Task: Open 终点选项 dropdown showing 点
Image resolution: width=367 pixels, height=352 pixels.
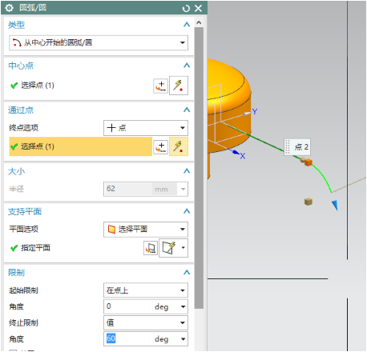Action: (x=146, y=128)
